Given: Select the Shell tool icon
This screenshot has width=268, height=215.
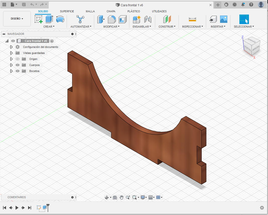Looking at the screenshot, I should pos(122,19).
